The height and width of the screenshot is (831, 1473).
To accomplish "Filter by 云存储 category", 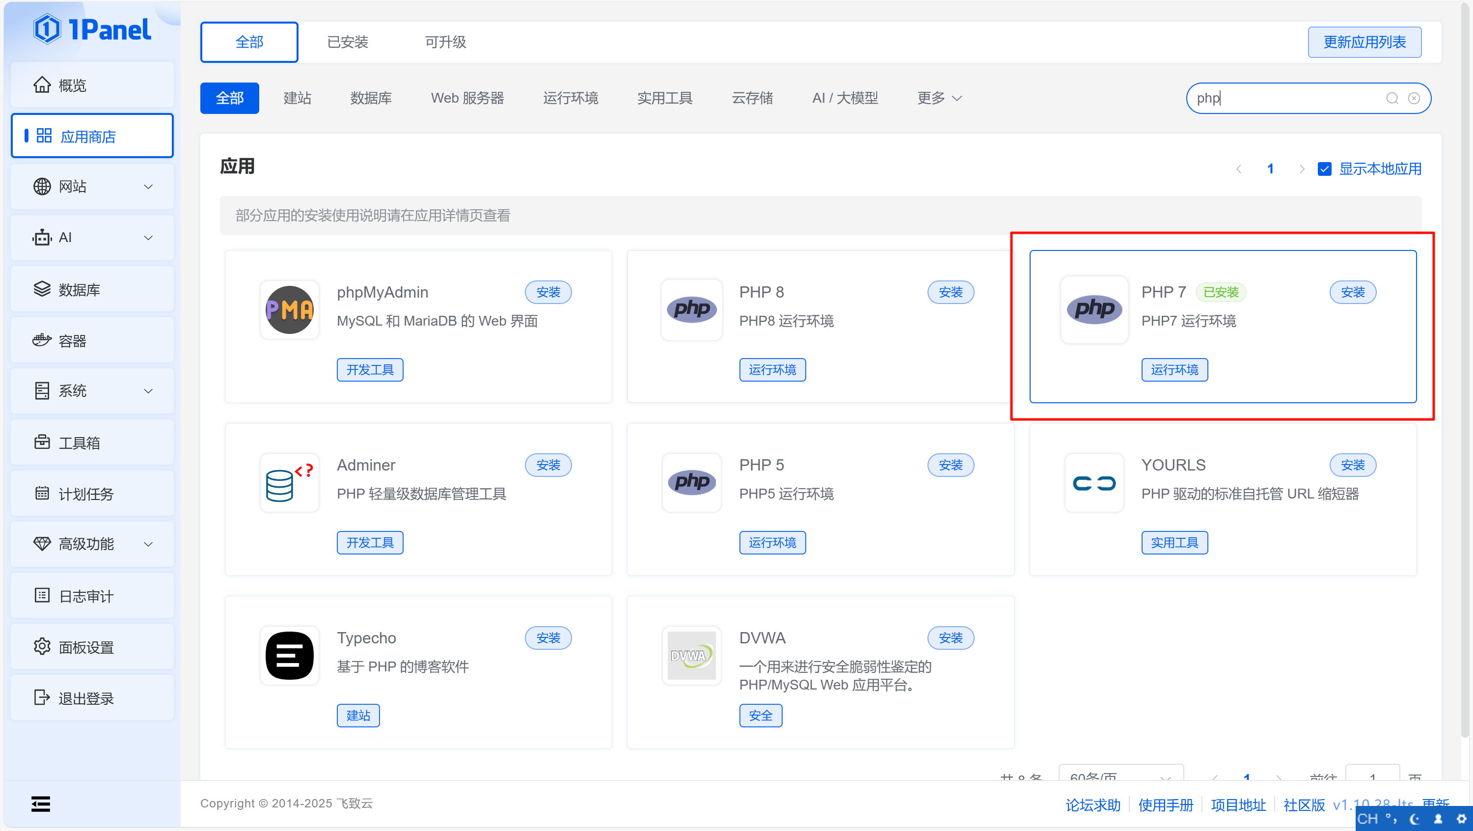I will coord(753,98).
